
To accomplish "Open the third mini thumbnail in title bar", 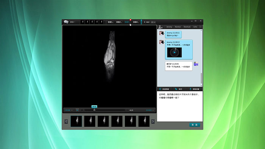I will coord(92,22).
